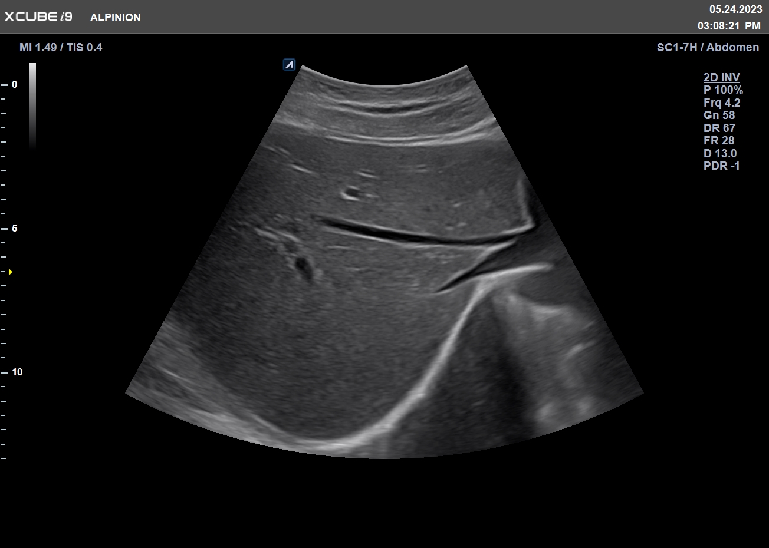The width and height of the screenshot is (769, 548).
Task: Click the yellow focal position arrow
Action: click(x=10, y=272)
